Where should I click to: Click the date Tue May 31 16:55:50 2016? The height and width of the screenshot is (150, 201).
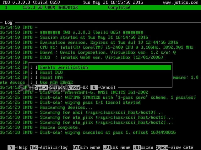[113, 2]
